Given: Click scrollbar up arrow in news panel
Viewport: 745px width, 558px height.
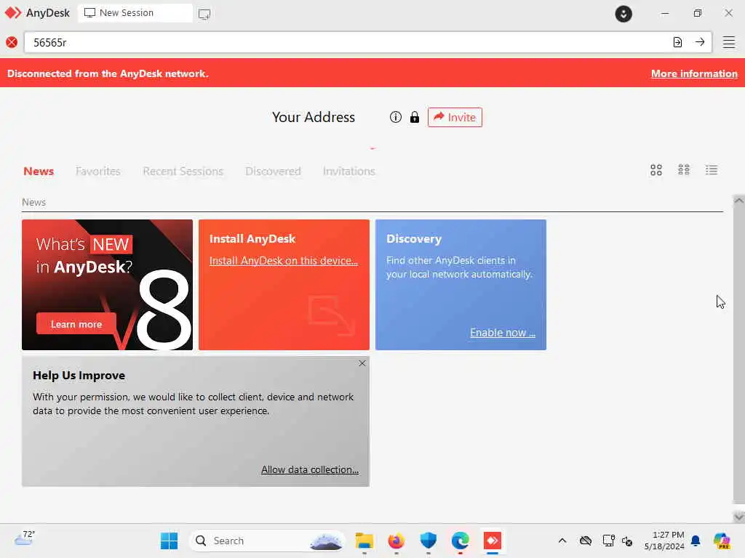Looking at the screenshot, I should (x=738, y=201).
